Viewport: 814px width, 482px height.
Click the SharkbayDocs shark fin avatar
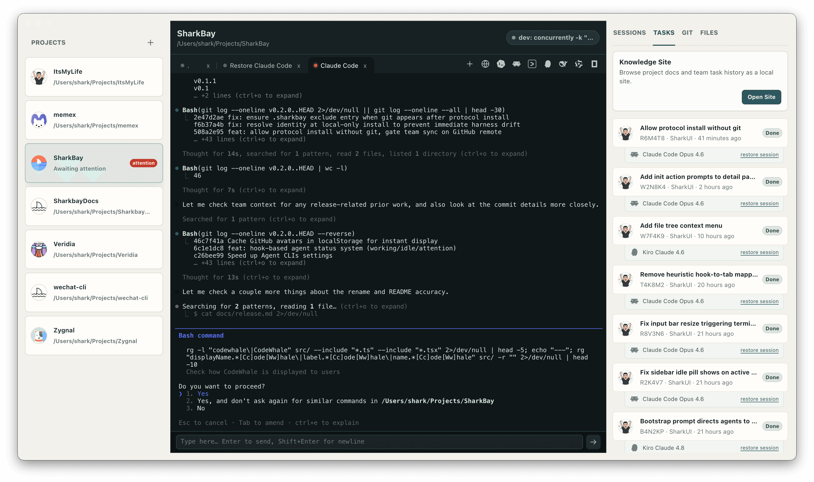point(39,206)
